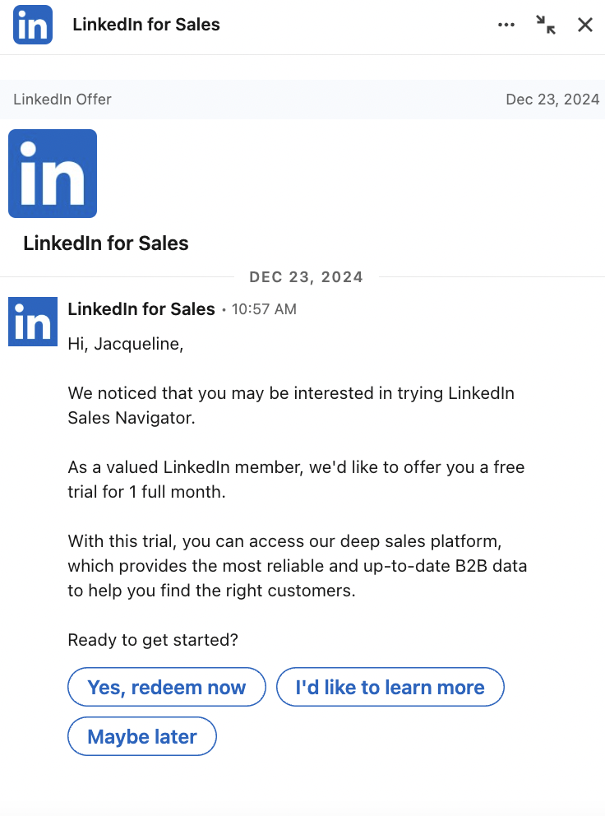This screenshot has height=816, width=605.
Task: Click the "Hi, Jacqueline," greeting line
Action: (x=125, y=344)
